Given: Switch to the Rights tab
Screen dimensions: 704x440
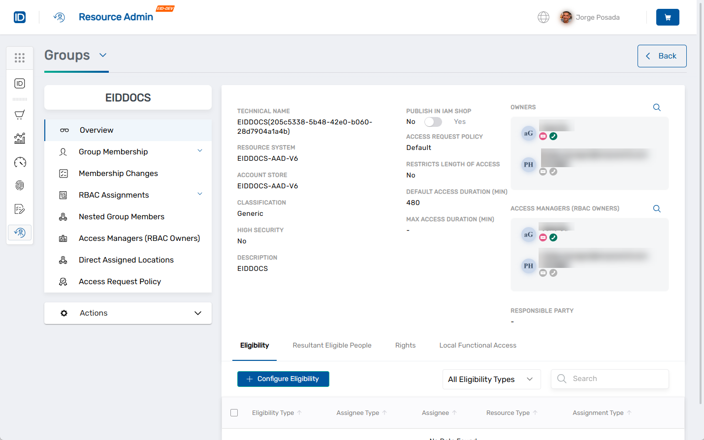Looking at the screenshot, I should tap(405, 345).
